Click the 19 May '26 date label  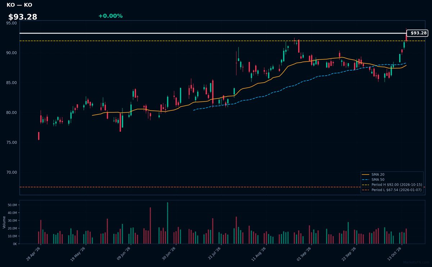[78, 254]
